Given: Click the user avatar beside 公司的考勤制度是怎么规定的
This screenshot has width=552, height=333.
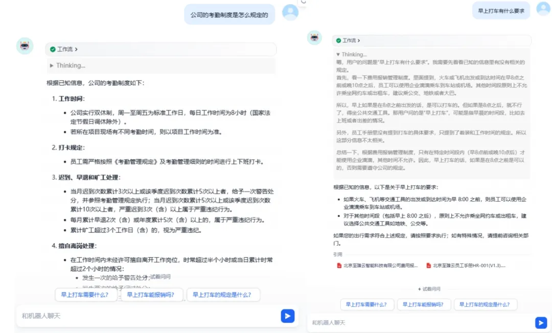Looking at the screenshot, I should click(290, 12).
